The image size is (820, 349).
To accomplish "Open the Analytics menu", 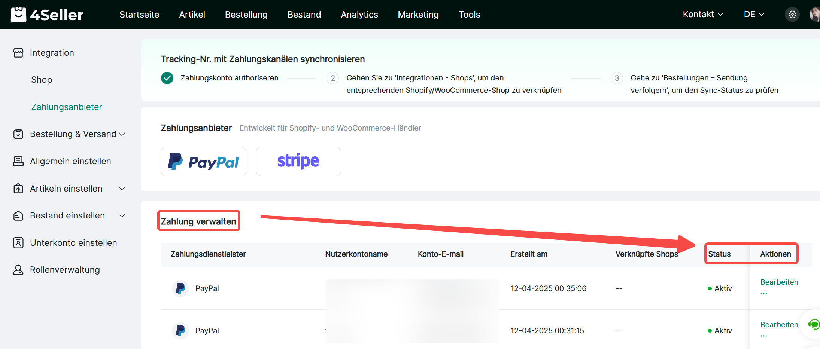I will pos(359,15).
